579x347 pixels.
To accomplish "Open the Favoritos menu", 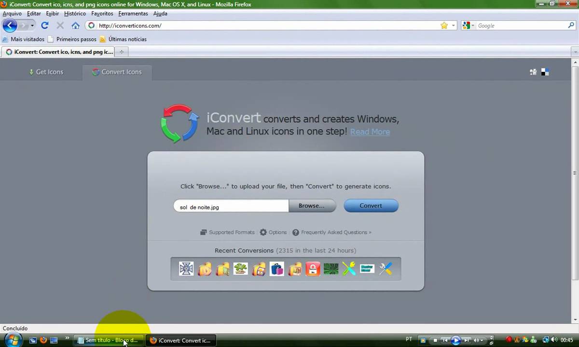I will (102, 13).
